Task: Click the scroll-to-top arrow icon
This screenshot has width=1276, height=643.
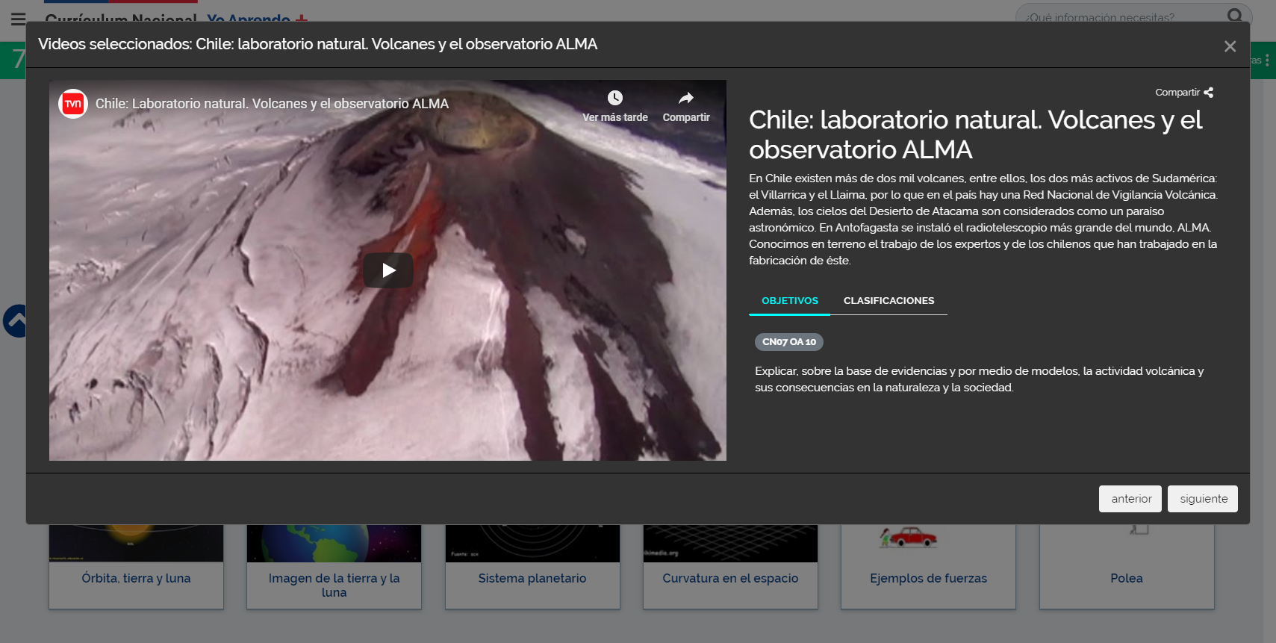Action: coord(15,321)
